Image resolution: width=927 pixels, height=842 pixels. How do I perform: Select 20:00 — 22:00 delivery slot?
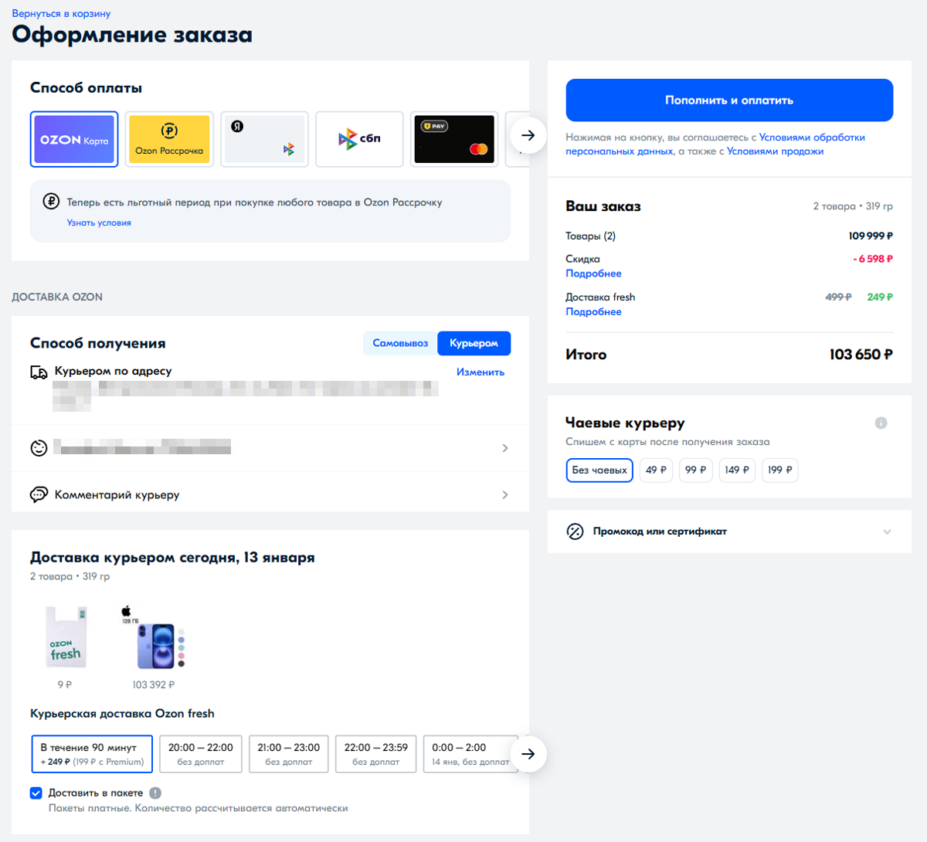coord(201,754)
